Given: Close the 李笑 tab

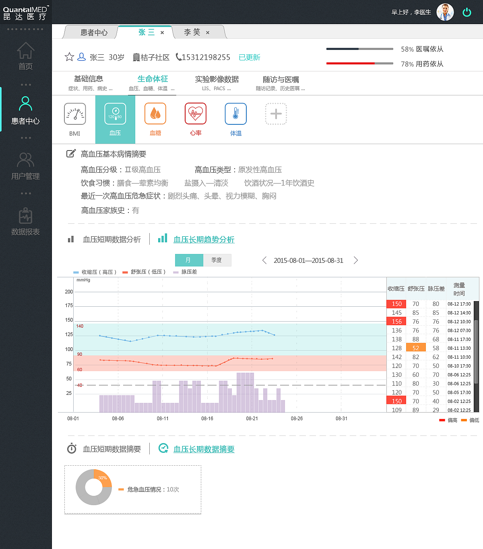Looking at the screenshot, I should pos(208,33).
